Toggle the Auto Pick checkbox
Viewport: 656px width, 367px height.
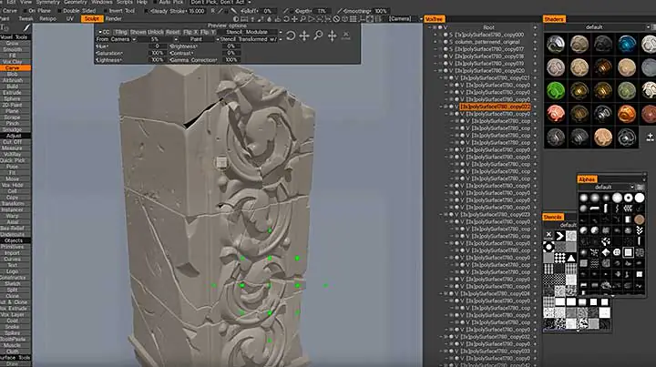point(154,2)
